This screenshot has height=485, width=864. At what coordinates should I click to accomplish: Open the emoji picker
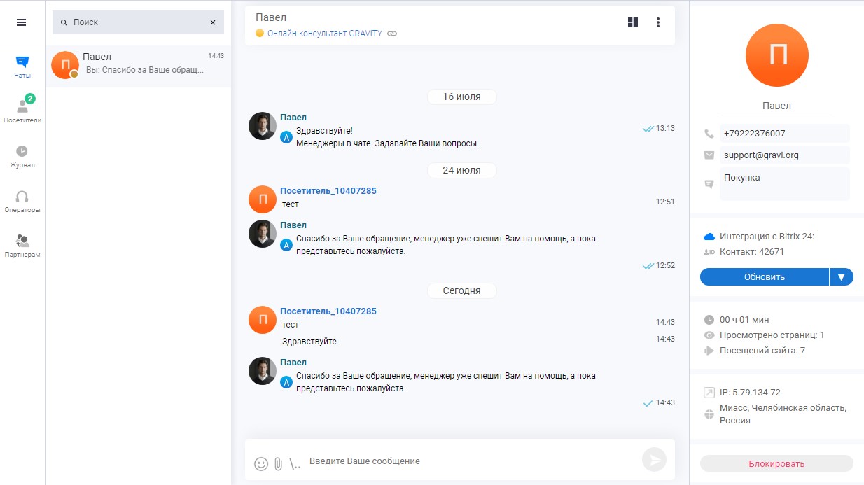[x=261, y=463]
